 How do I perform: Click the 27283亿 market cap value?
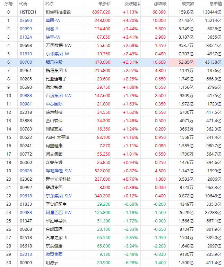213,212
